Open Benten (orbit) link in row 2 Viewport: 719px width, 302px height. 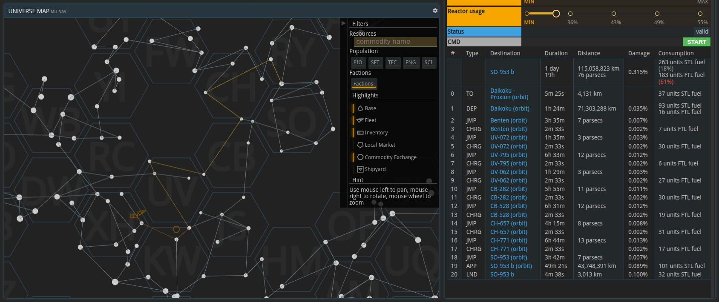click(x=509, y=120)
